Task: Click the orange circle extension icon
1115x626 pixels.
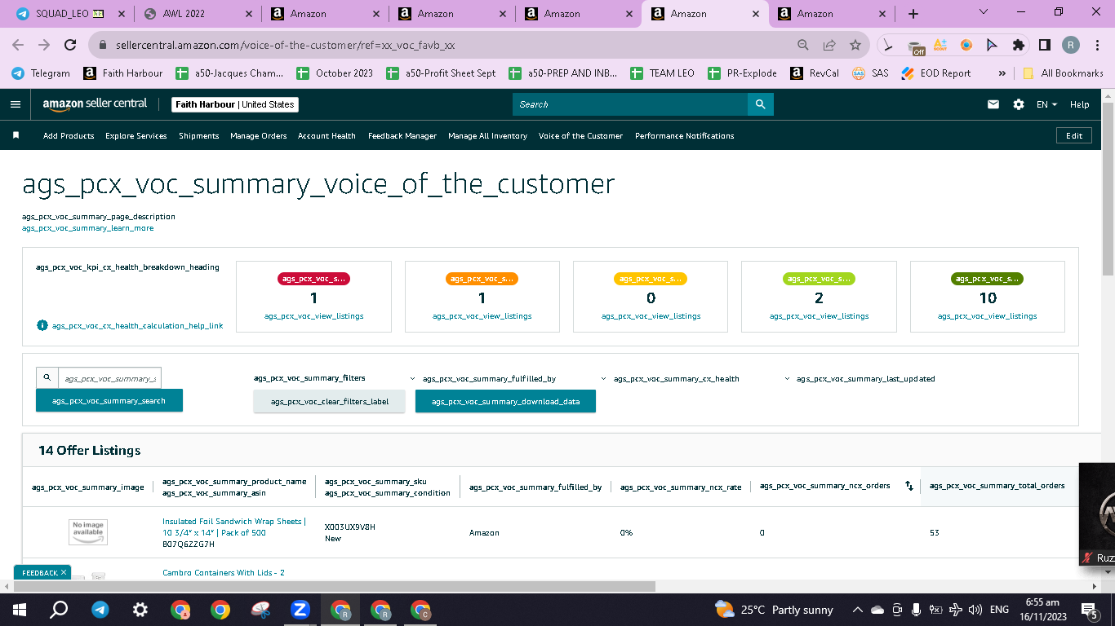Action: pyautogui.click(x=966, y=45)
